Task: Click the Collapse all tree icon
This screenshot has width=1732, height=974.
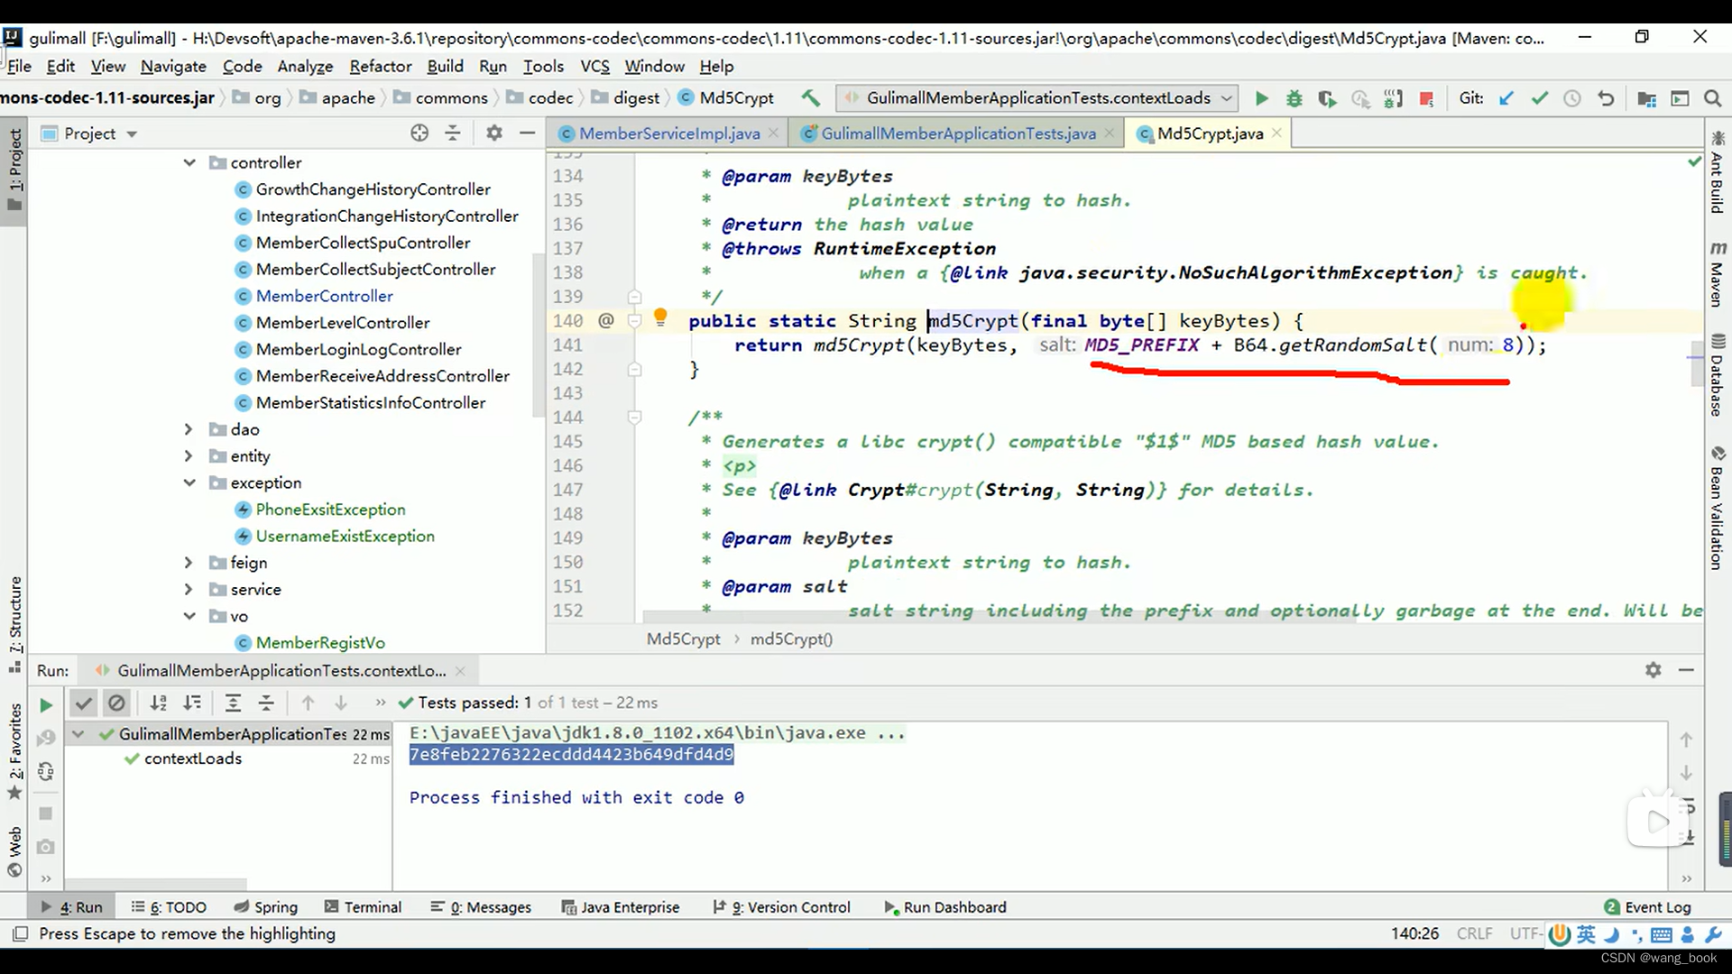Action: 453,133
